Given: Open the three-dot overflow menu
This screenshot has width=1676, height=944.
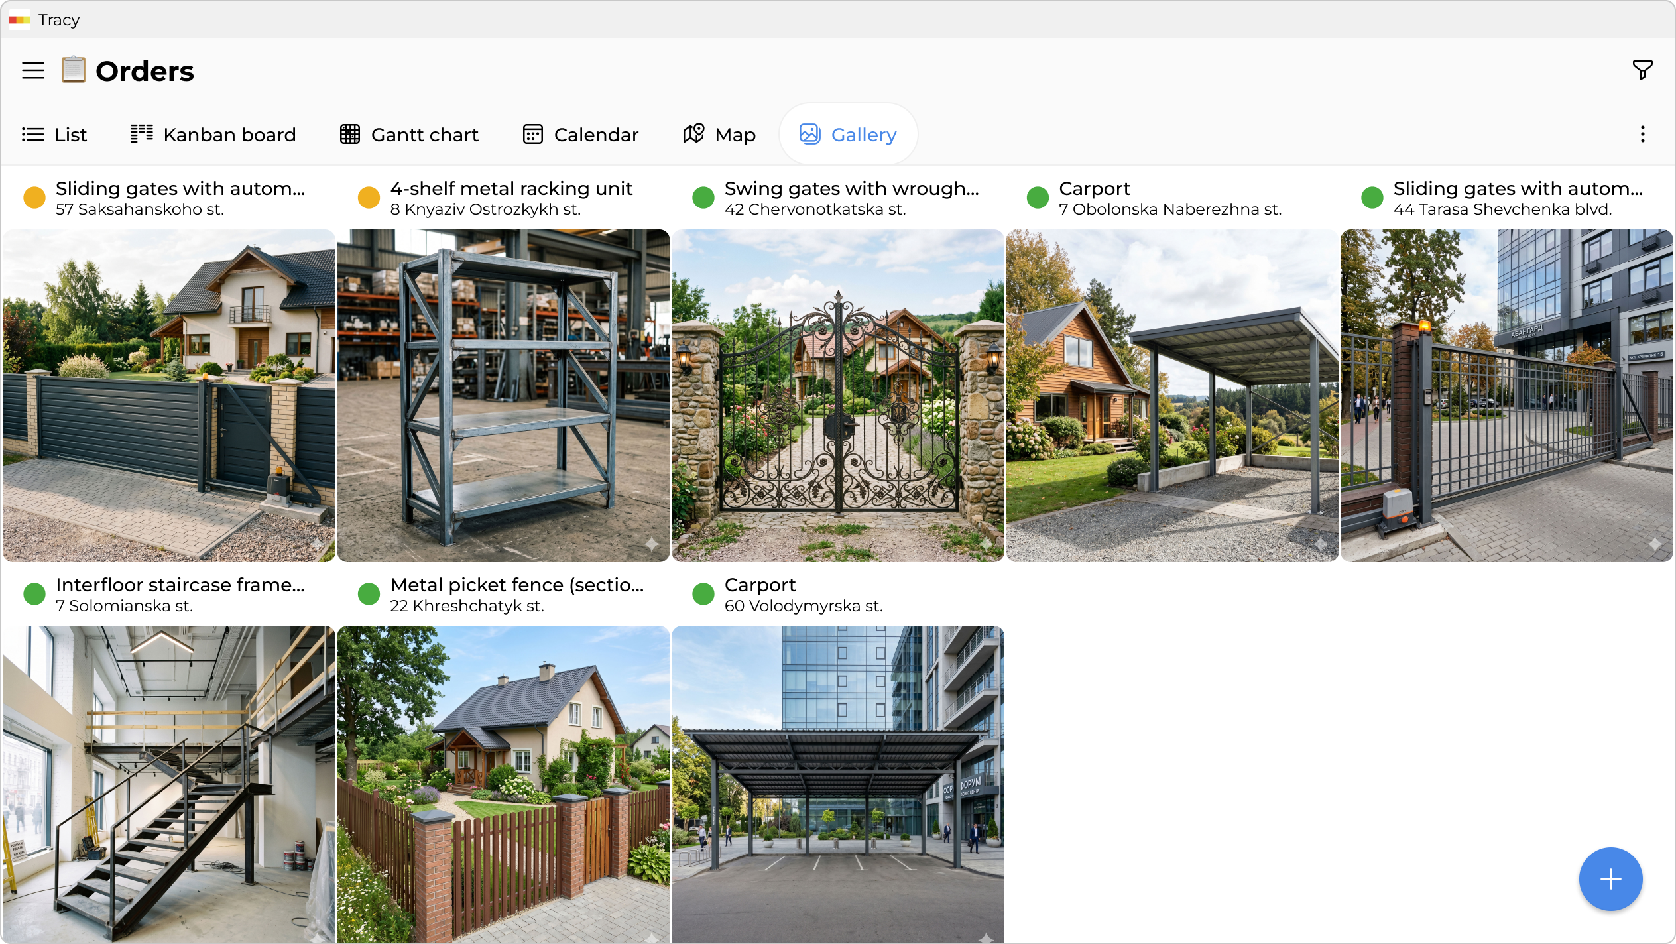Looking at the screenshot, I should (x=1642, y=134).
